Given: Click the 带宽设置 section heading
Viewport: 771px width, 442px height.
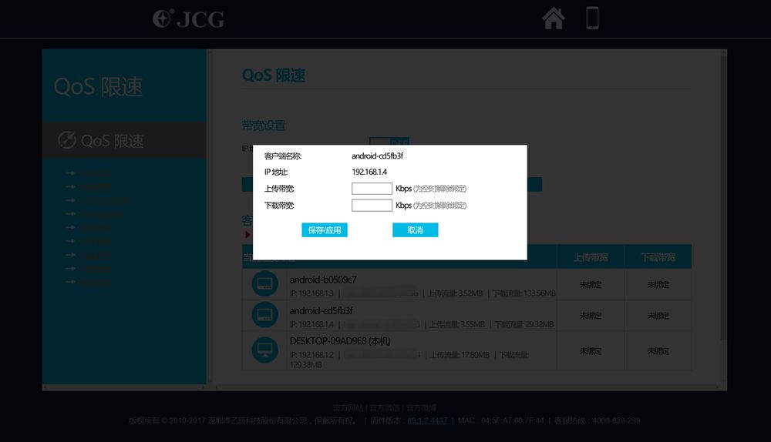Looking at the screenshot, I should 264,126.
